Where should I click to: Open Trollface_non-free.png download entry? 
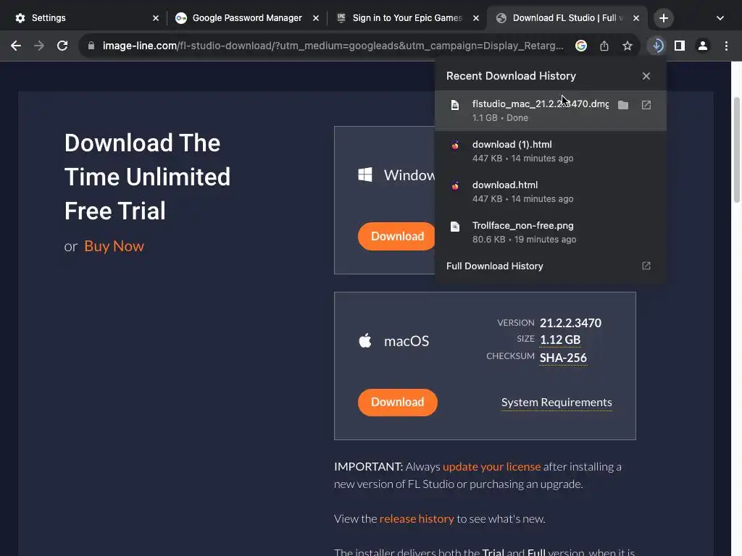551,232
